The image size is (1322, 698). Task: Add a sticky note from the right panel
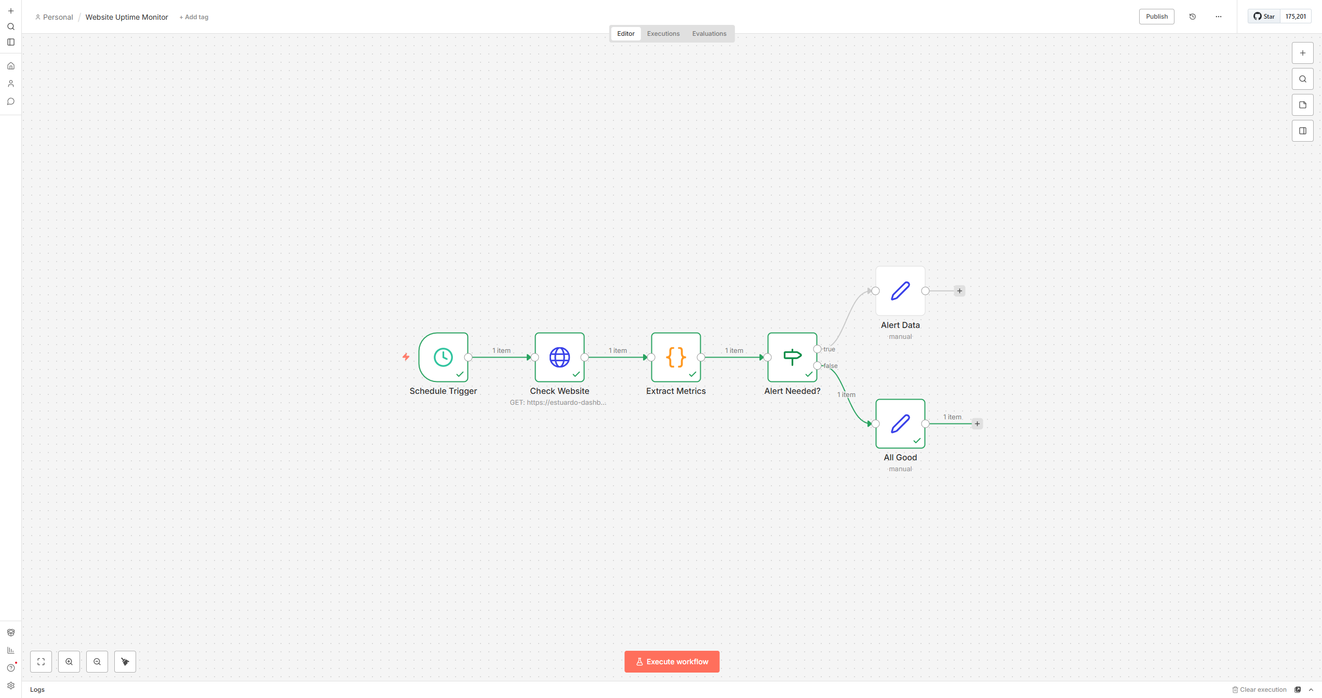[1302, 104]
